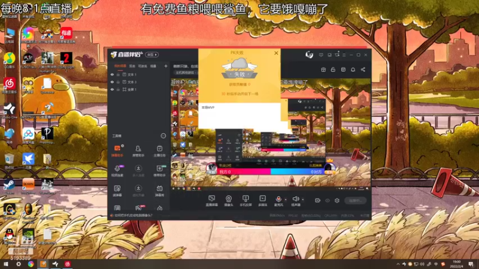Switch to the second scene tab
The height and width of the screenshot is (269, 479).
coord(132,66)
